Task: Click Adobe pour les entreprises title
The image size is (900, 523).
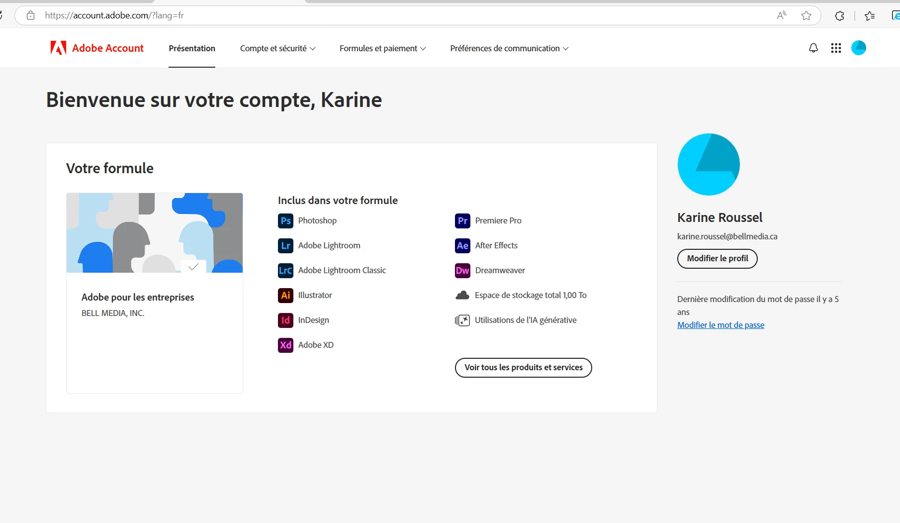Action: (138, 297)
